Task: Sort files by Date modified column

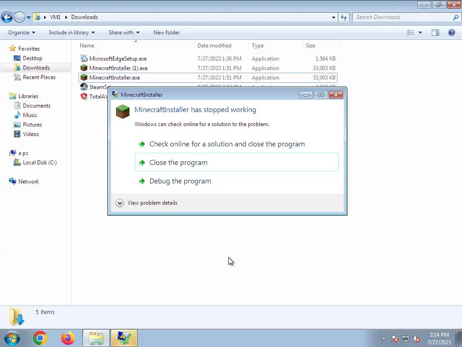Action: click(222, 46)
